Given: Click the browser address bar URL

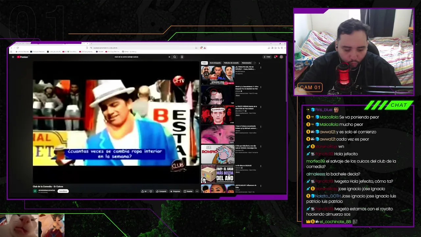Looking at the screenshot, I should pyautogui.click(x=105, y=48).
